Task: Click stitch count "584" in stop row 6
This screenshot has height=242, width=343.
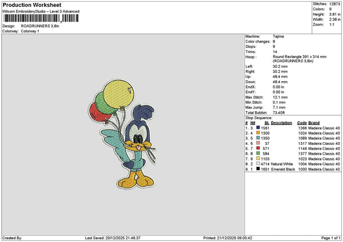Action: pos(266,154)
